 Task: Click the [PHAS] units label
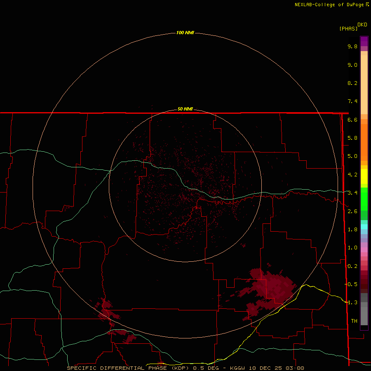point(348,28)
